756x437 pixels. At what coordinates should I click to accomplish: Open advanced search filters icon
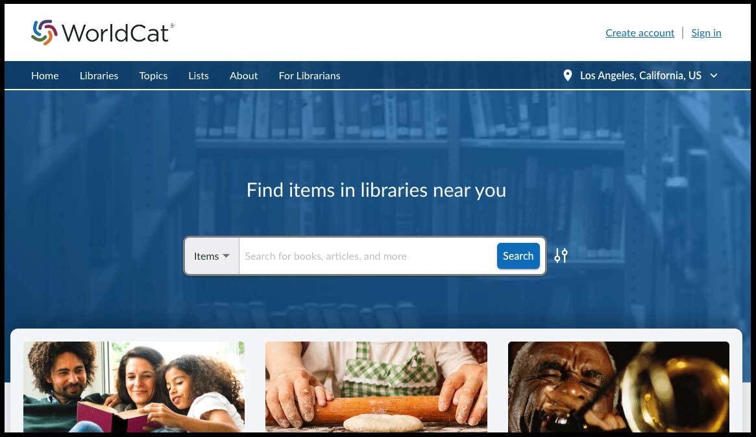561,256
